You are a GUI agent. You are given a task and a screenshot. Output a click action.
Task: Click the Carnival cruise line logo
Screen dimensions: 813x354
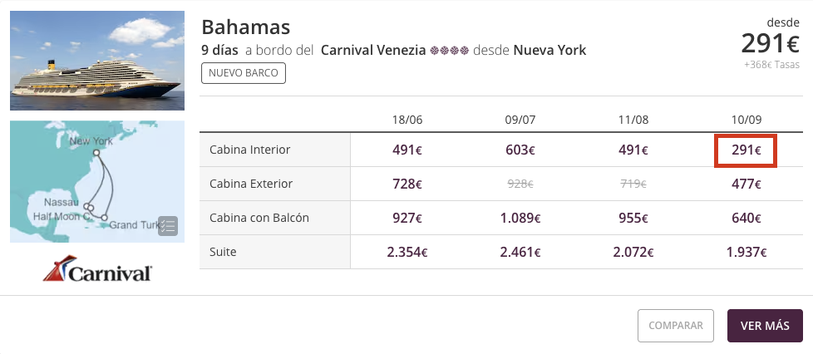(97, 268)
